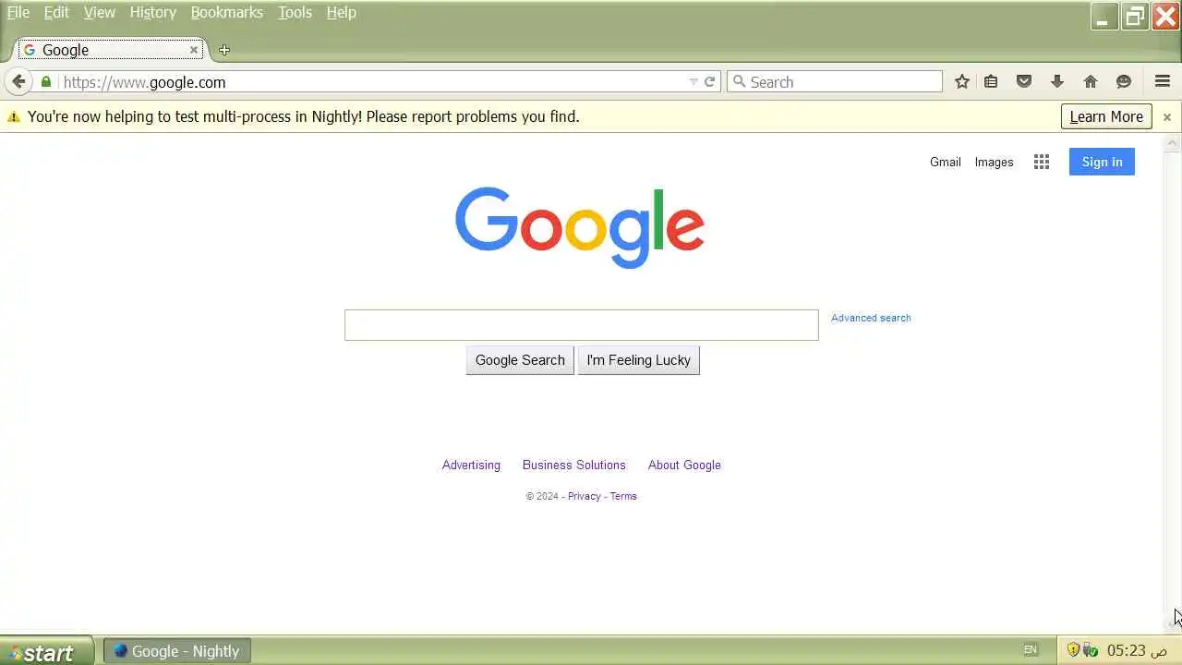Image resolution: width=1182 pixels, height=665 pixels.
Task: Open the Bookmarks menu
Action: coord(226,12)
